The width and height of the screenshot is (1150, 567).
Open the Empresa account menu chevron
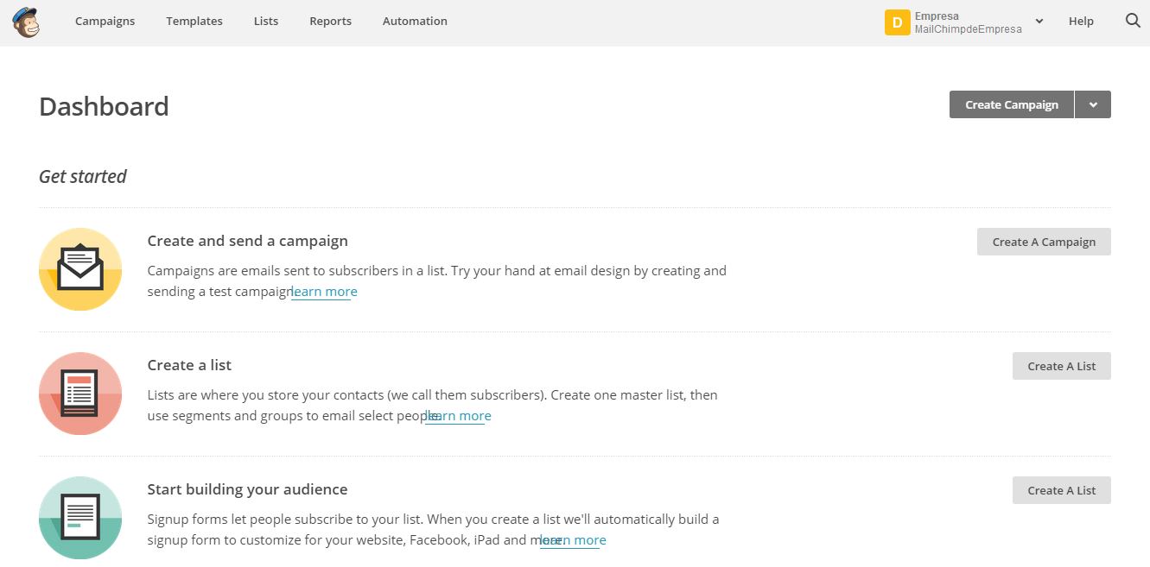[x=1039, y=22]
